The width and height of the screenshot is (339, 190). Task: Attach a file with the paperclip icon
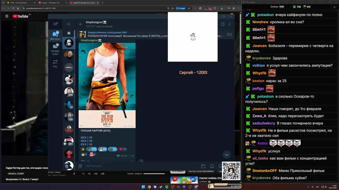coord(80,166)
